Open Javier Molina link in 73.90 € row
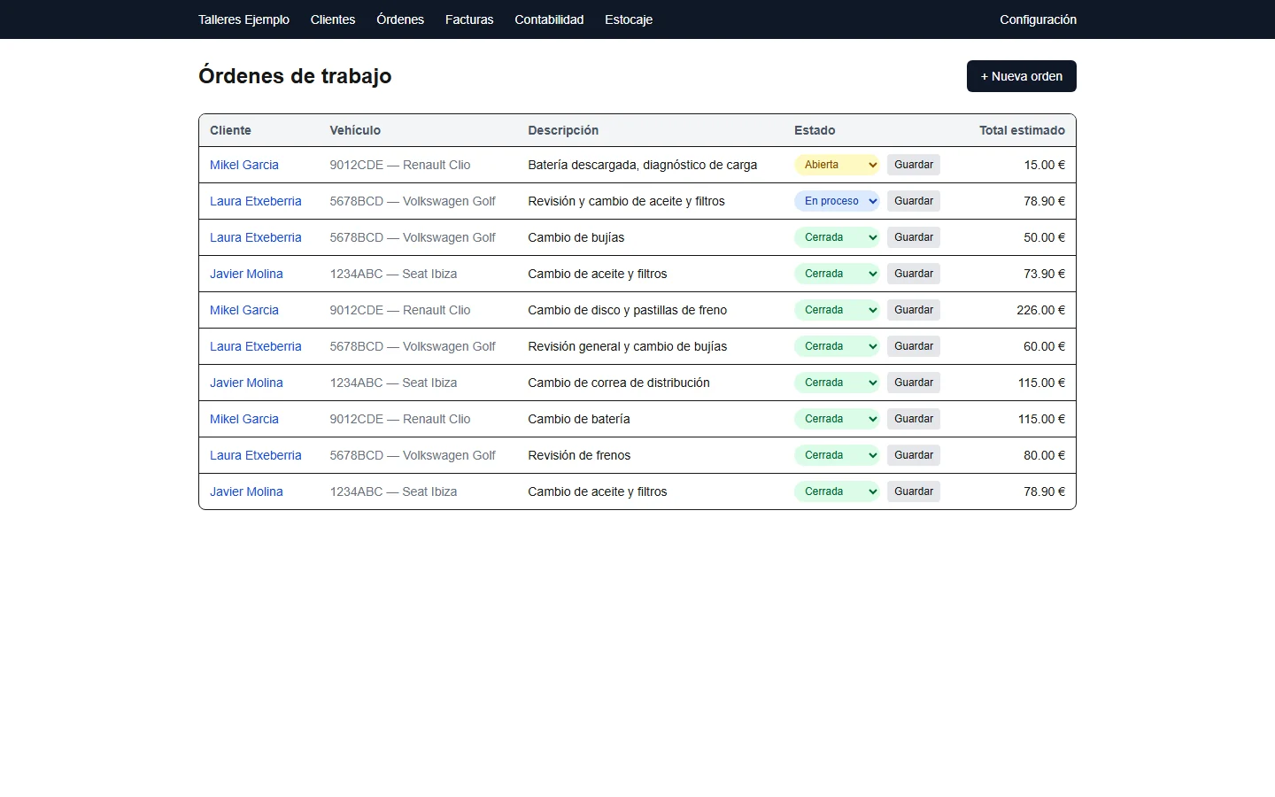This screenshot has height=797, width=1275. [246, 274]
